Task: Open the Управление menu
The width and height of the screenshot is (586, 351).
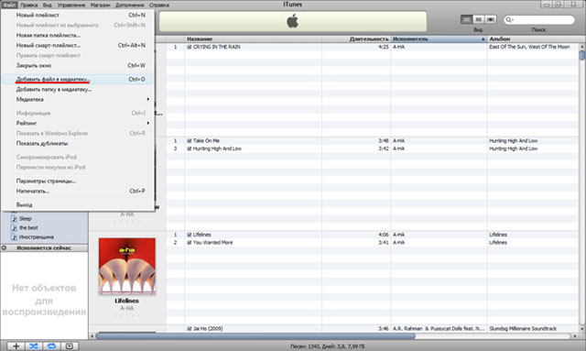Action: point(71,5)
